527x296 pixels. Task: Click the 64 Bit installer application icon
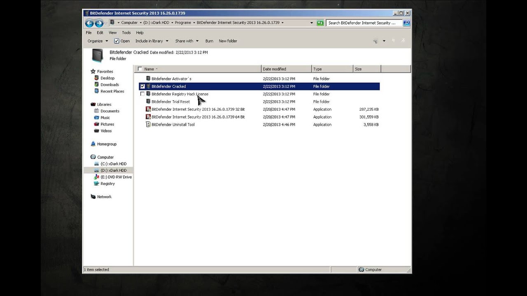(x=148, y=117)
